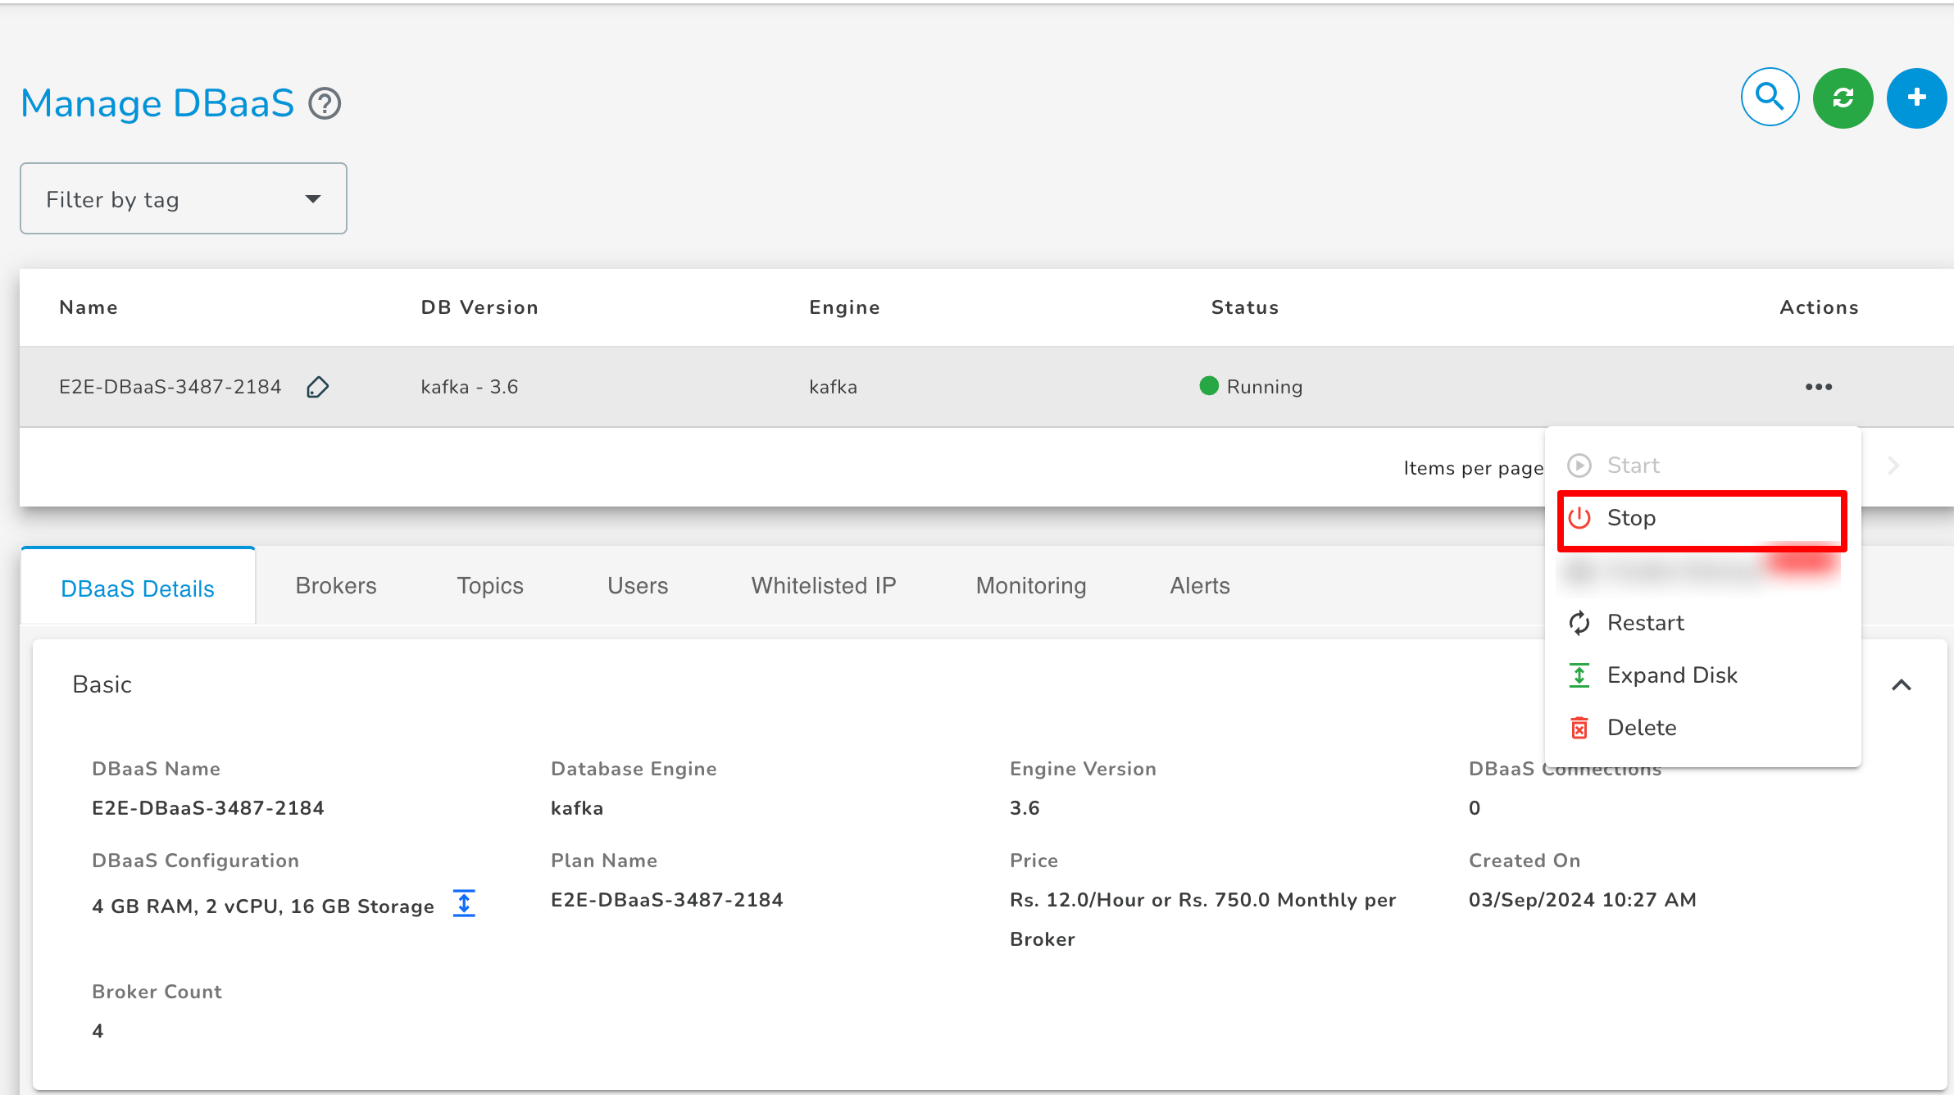Open the Alerts tab
The image size is (1954, 1095).
click(x=1200, y=585)
